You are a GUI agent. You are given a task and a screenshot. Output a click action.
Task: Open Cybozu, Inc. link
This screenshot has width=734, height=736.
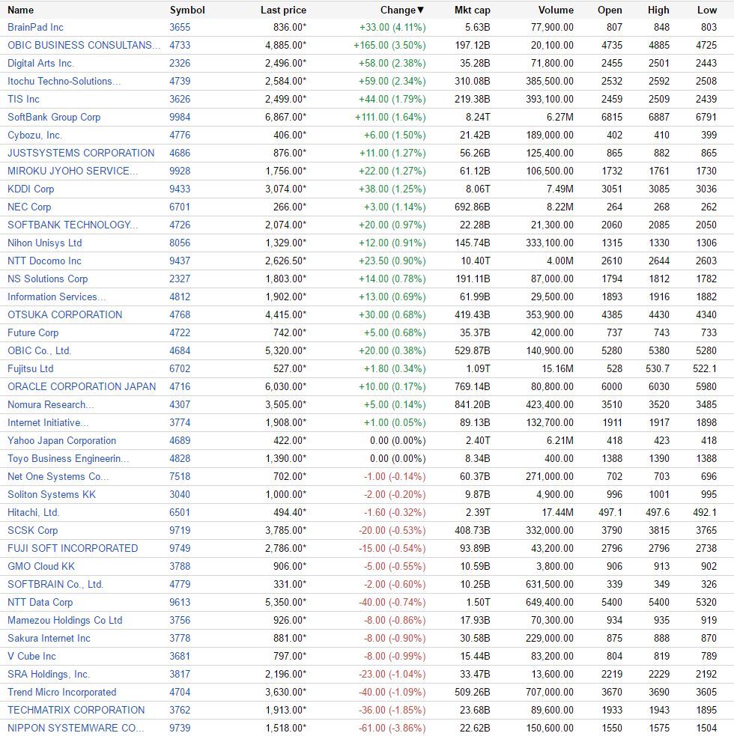34,136
